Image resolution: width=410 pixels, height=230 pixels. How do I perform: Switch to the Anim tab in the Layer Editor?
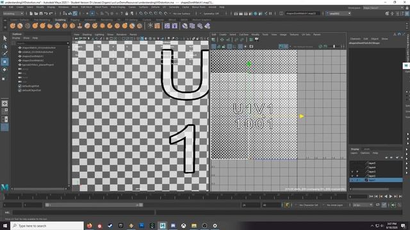click(366, 149)
